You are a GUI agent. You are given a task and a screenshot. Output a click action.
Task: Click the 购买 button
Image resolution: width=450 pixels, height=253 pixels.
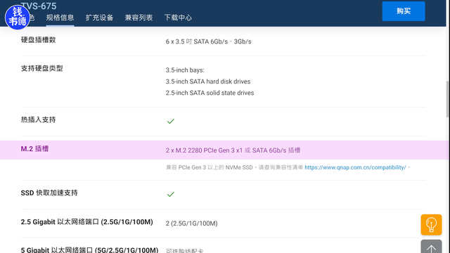coord(404,11)
